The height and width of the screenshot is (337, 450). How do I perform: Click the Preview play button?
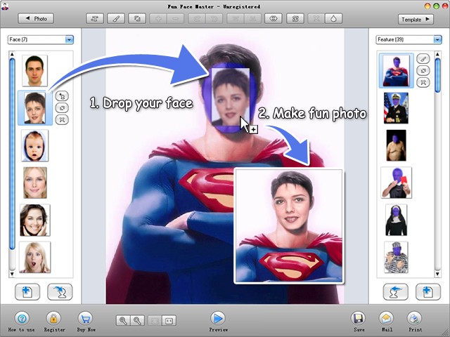point(218,318)
